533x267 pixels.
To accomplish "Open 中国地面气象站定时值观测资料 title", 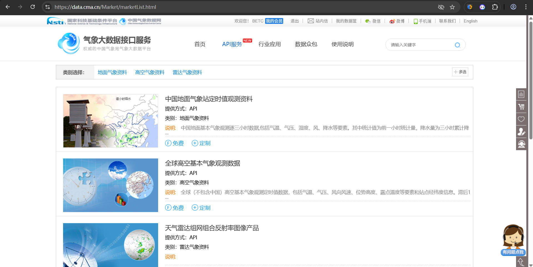I will (x=209, y=99).
